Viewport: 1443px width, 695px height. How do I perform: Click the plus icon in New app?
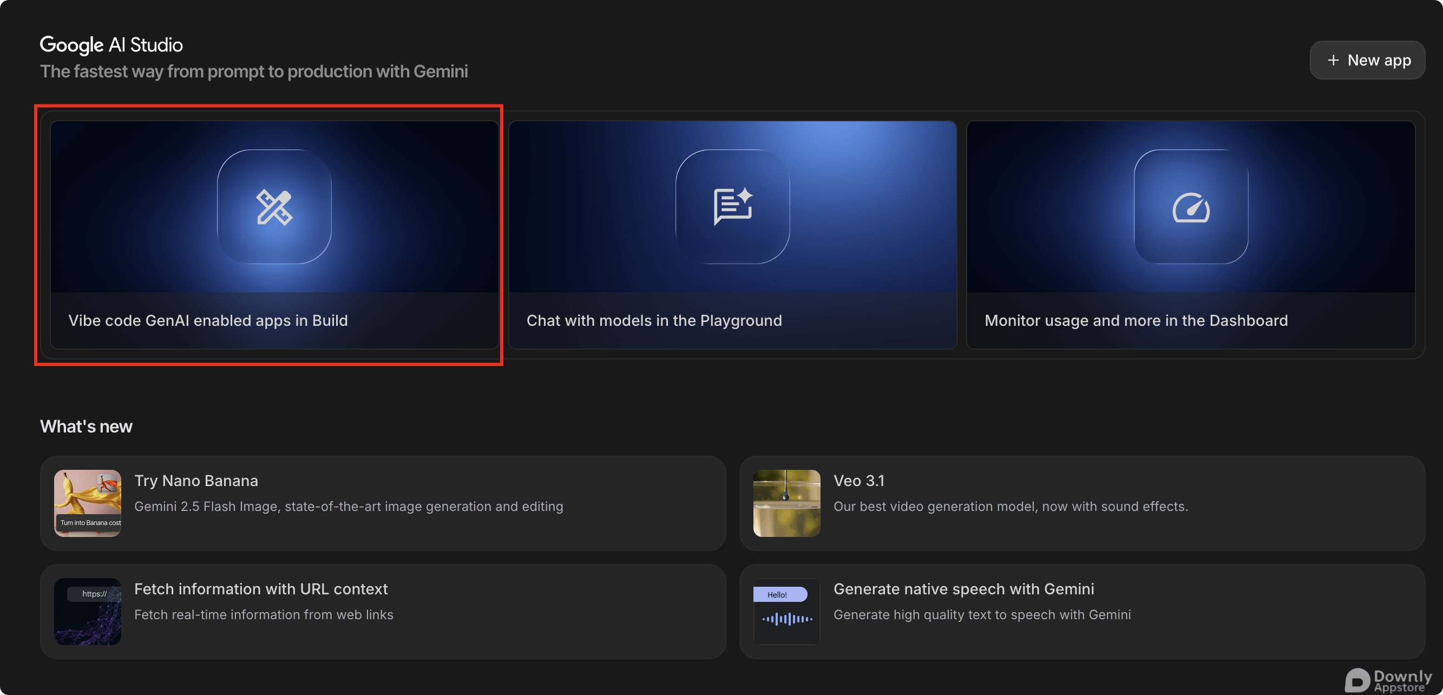[x=1333, y=60]
